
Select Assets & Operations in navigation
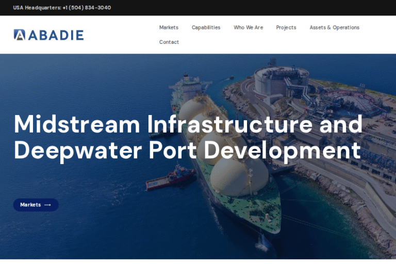[334, 27]
